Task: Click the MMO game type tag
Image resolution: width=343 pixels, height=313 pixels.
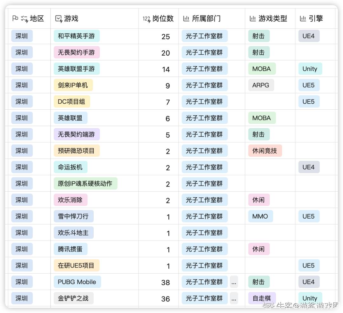Action: [260, 216]
